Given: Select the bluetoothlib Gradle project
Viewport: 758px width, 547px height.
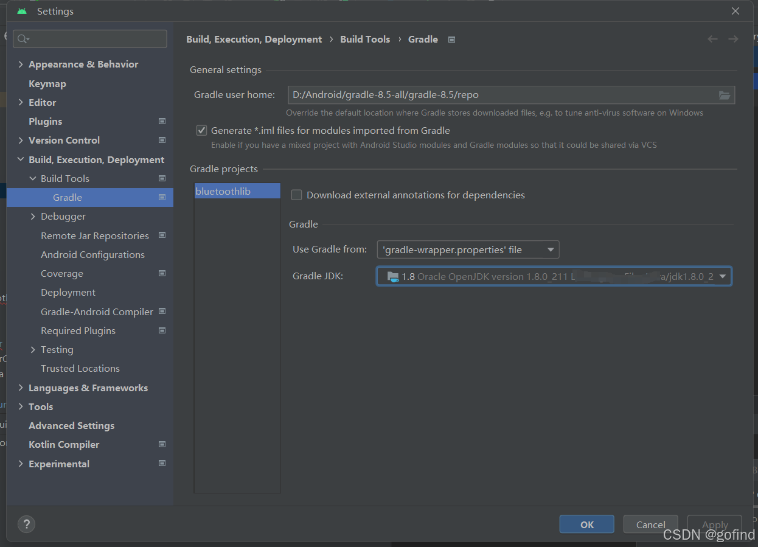Looking at the screenshot, I should pyautogui.click(x=237, y=191).
